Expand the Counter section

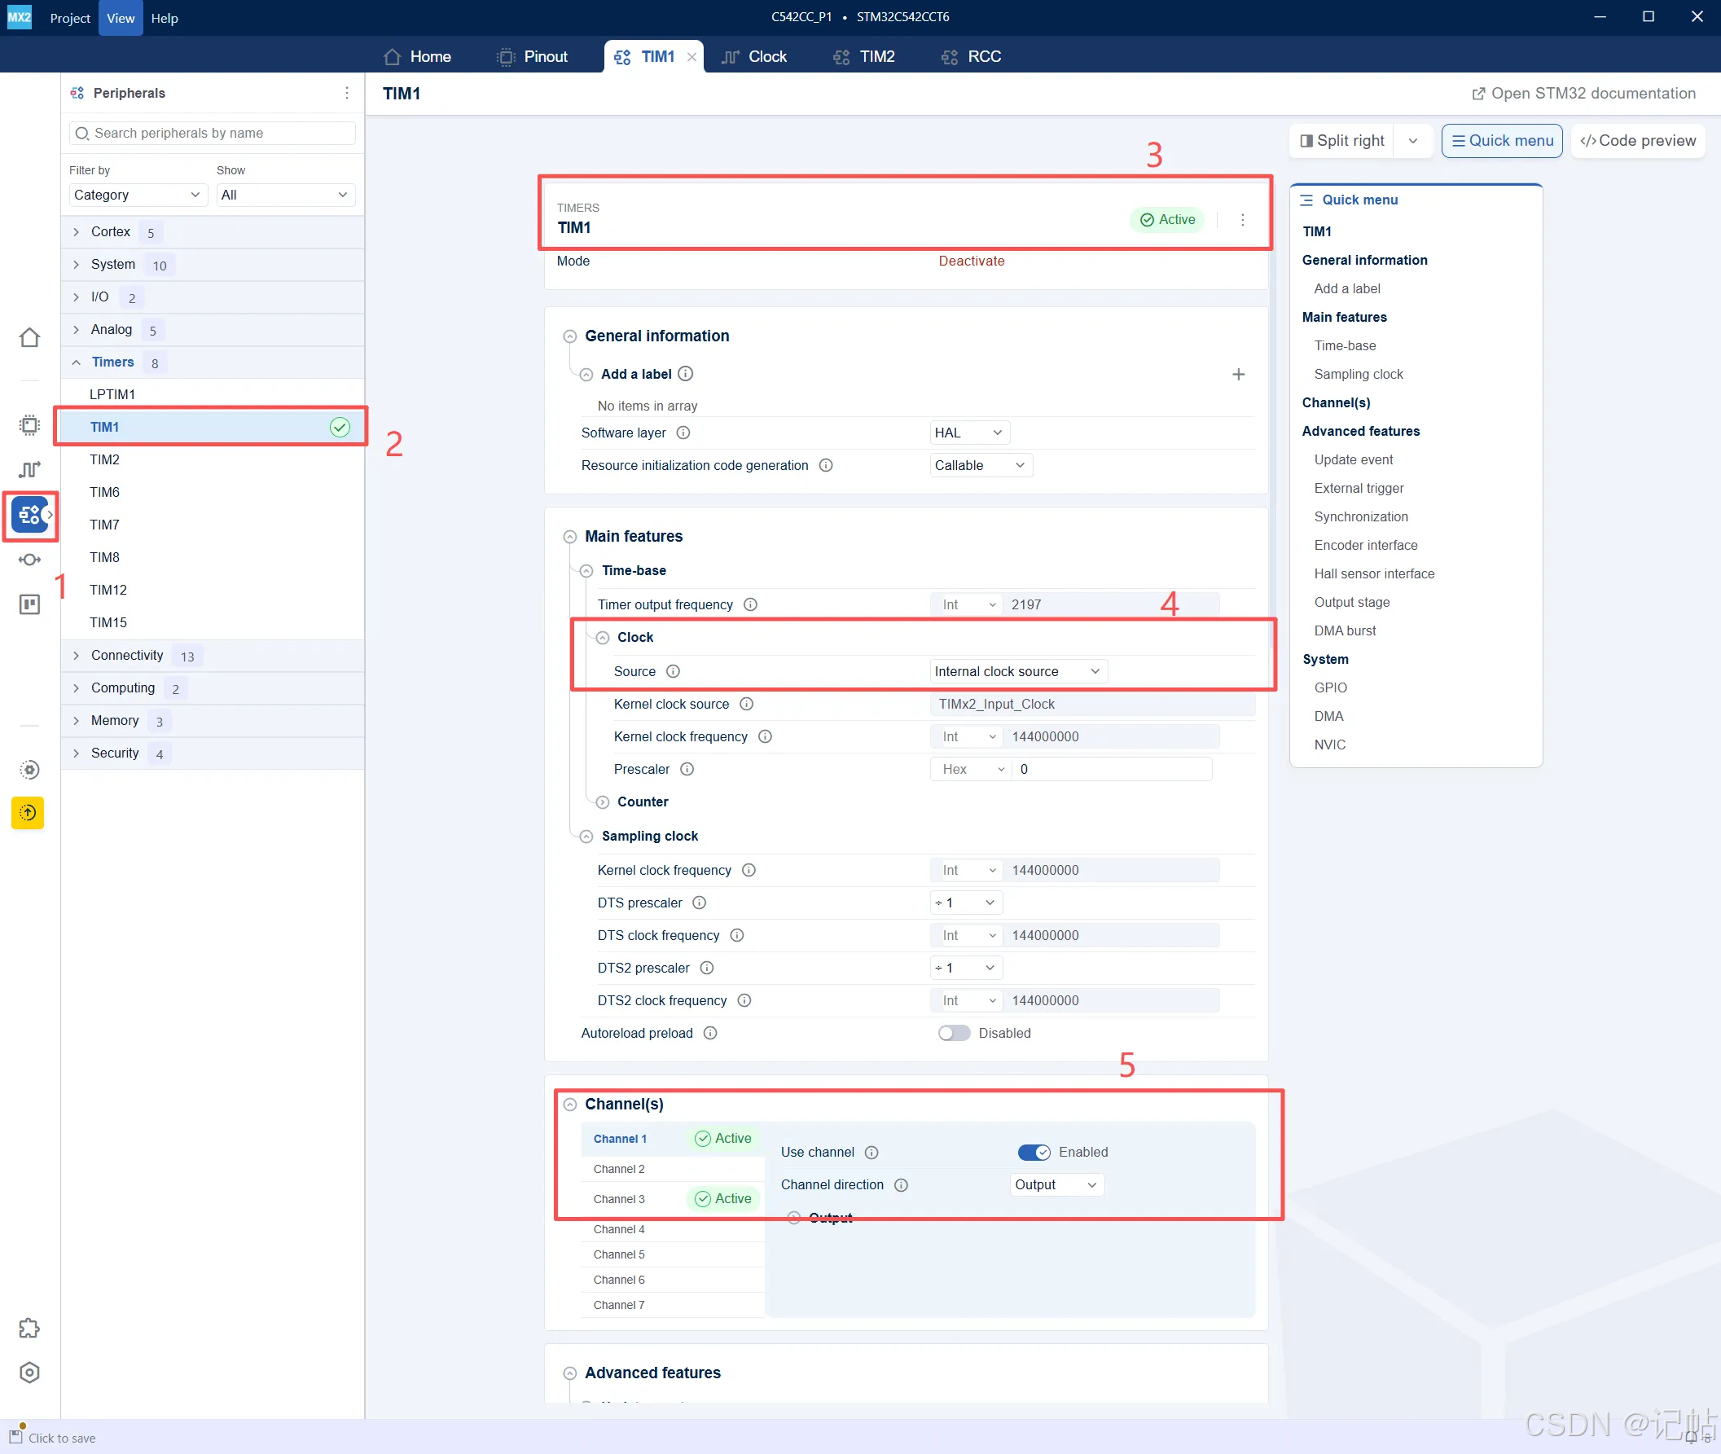pos(603,802)
